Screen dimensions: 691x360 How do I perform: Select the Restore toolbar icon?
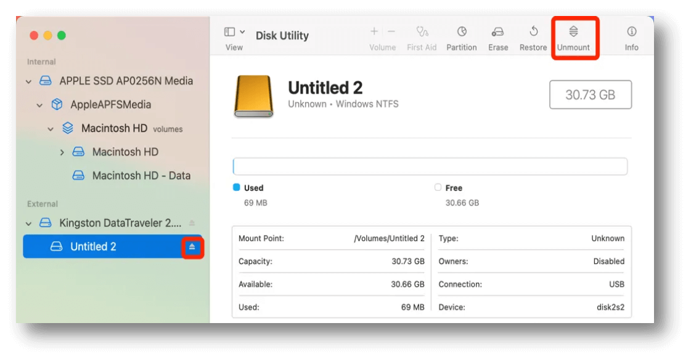[x=533, y=32]
